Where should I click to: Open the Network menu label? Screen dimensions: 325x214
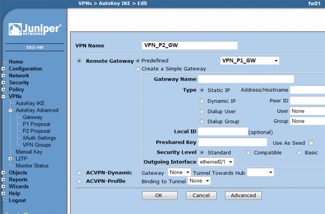coord(19,76)
